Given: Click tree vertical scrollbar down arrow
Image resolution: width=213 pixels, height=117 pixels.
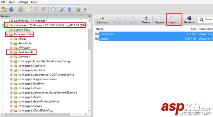Looking at the screenshot, I should pos(89,111).
